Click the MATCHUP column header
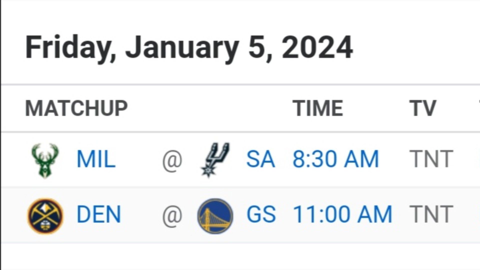The width and height of the screenshot is (480, 270). (76, 108)
